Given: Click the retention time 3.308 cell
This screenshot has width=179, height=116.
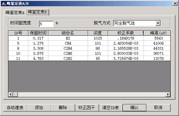Looking at the screenshot, I should [x=38, y=48].
